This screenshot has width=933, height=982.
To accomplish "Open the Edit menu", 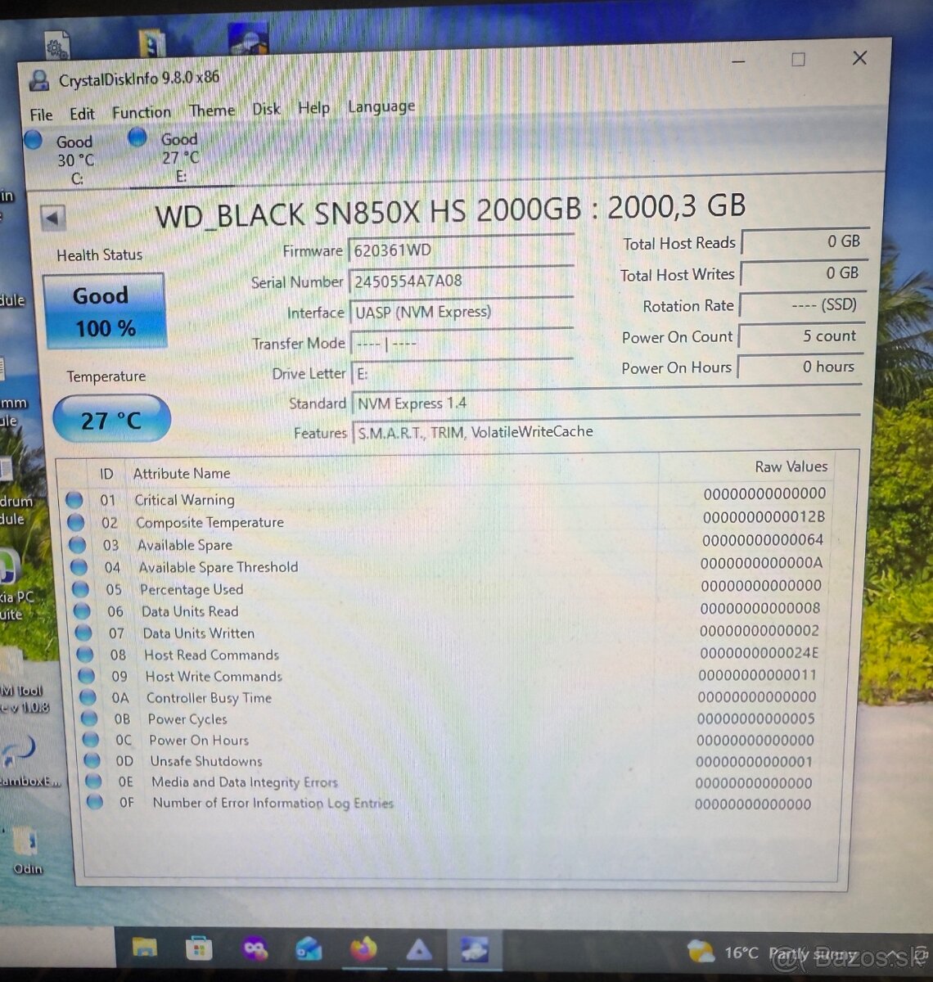I will [82, 114].
